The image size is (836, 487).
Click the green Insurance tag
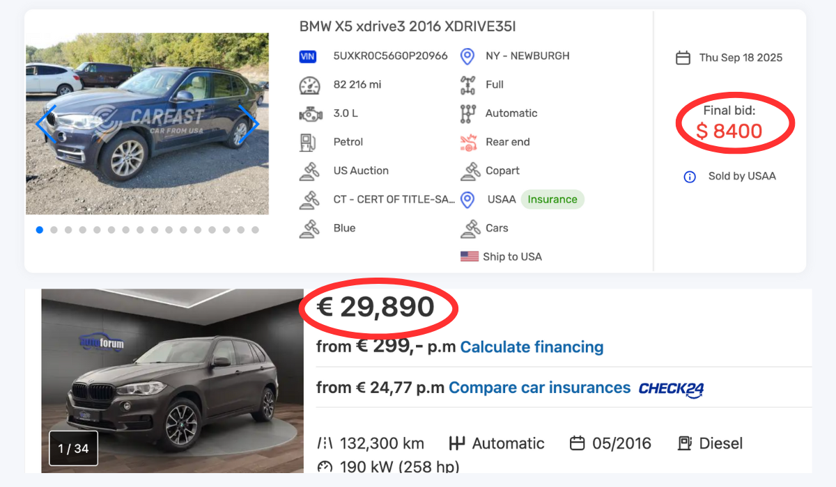552,200
